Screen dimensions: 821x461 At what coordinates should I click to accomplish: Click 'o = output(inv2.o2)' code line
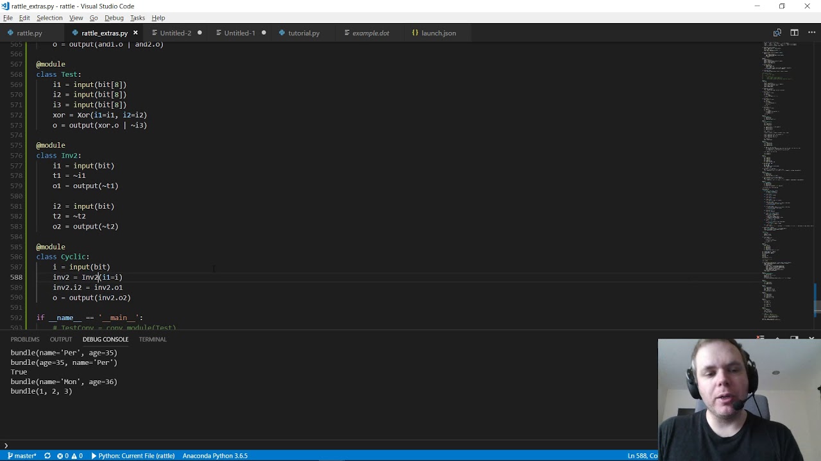click(91, 298)
